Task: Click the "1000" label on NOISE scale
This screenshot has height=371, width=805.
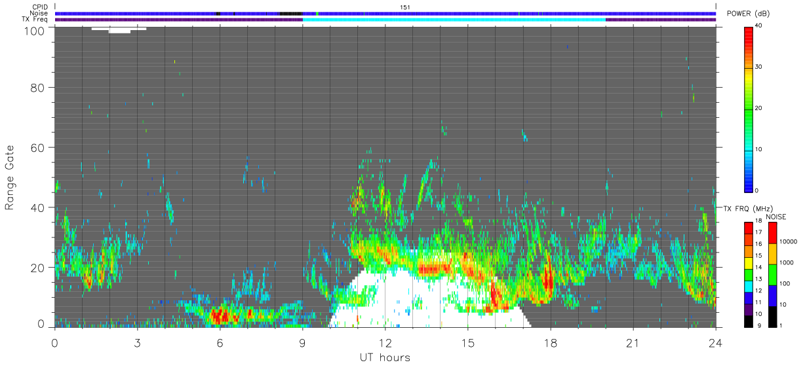Action: coord(787,262)
